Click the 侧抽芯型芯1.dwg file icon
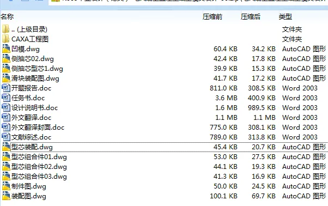 tap(6, 68)
